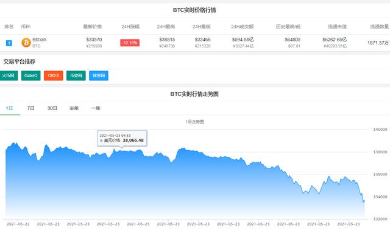Click the orange Bitcoin logo icon

tap(26, 43)
